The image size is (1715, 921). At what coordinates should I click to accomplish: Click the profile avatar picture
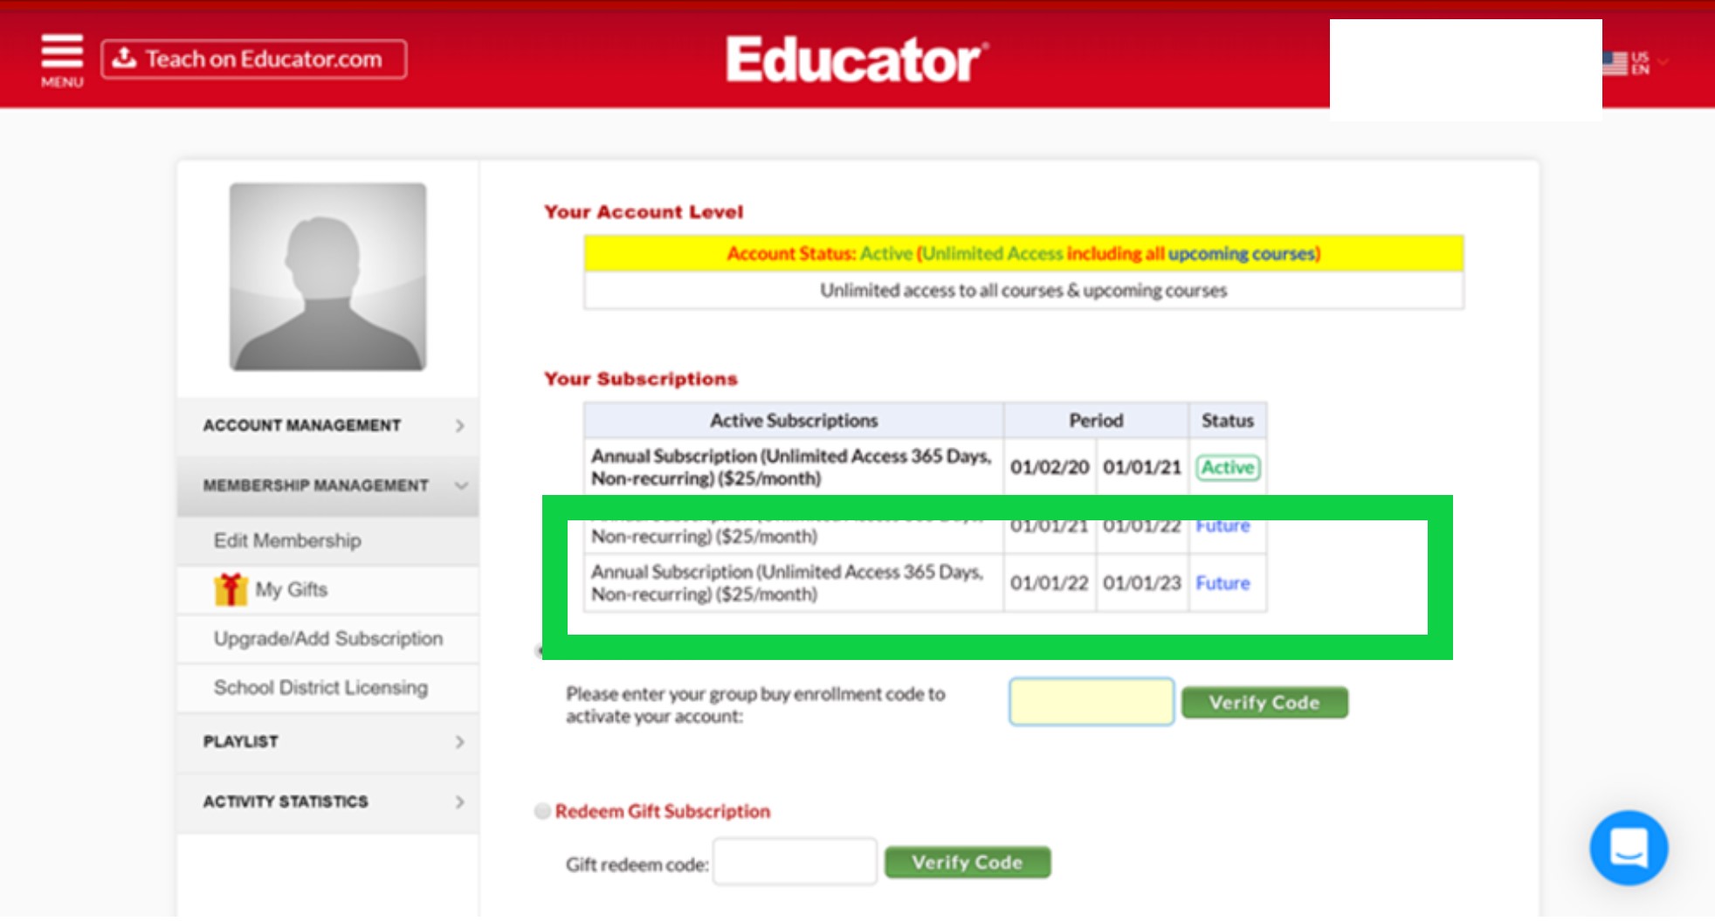tap(327, 277)
